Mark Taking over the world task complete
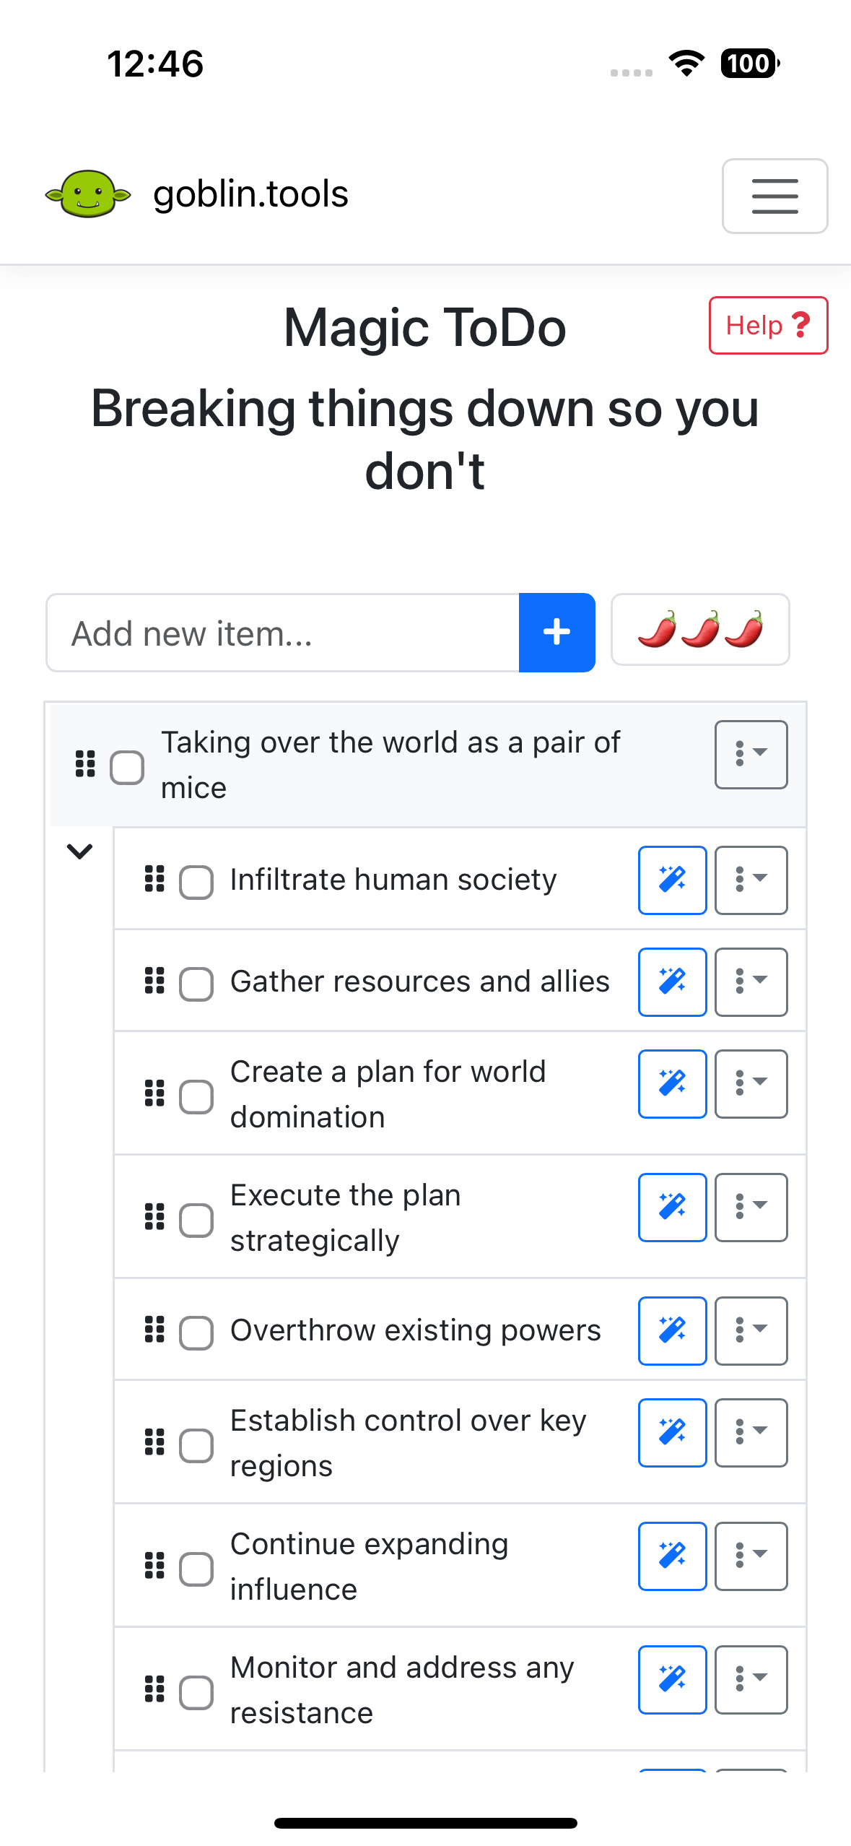This screenshot has width=851, height=1846. tap(127, 767)
